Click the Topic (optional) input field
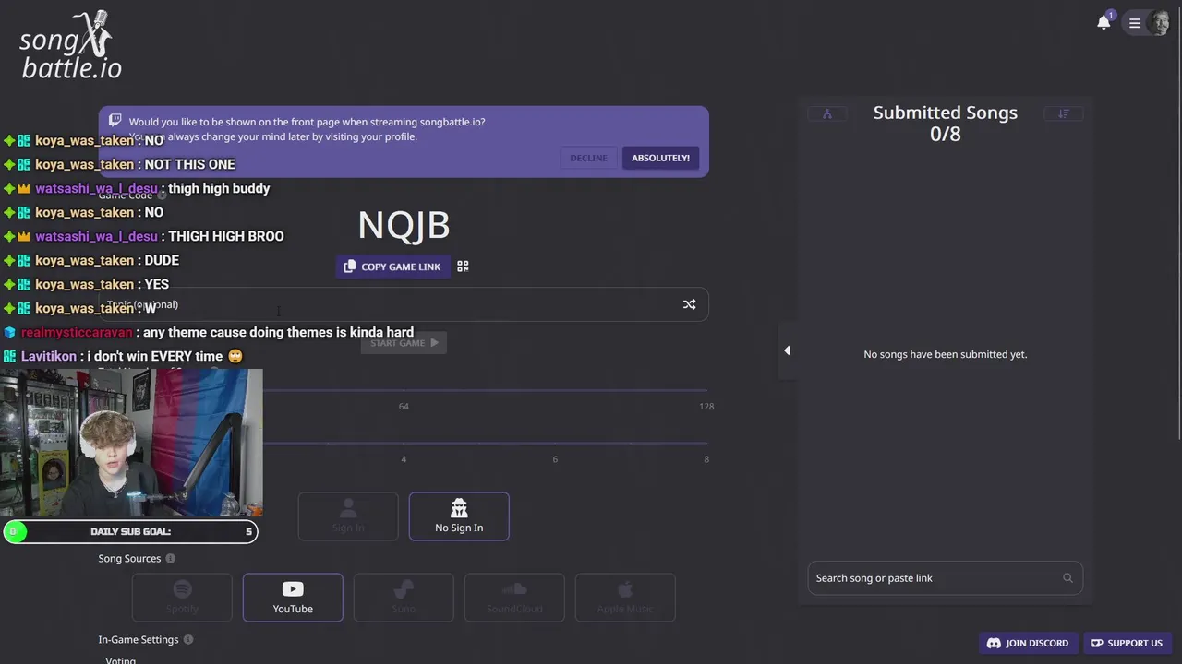Image resolution: width=1182 pixels, height=664 pixels. (x=404, y=304)
